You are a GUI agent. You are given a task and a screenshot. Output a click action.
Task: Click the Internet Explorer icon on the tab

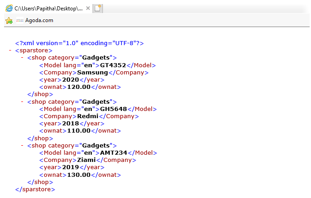click(x=9, y=9)
